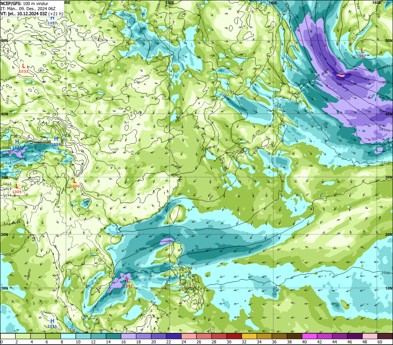This screenshot has height=345, width=393.
Task: Select the golden yellow 32–34 legend swatch
Action: (249, 336)
